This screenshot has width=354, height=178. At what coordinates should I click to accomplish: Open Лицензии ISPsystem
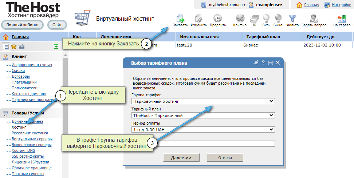pyautogui.click(x=30, y=162)
